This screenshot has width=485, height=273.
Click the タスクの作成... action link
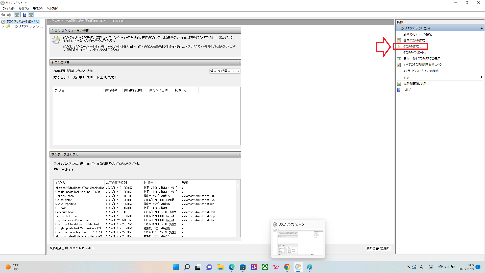[x=412, y=47]
